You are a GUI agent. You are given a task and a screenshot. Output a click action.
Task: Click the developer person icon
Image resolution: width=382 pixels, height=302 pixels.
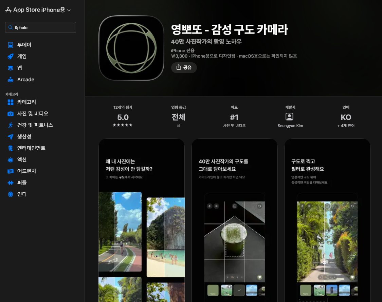tap(289, 117)
